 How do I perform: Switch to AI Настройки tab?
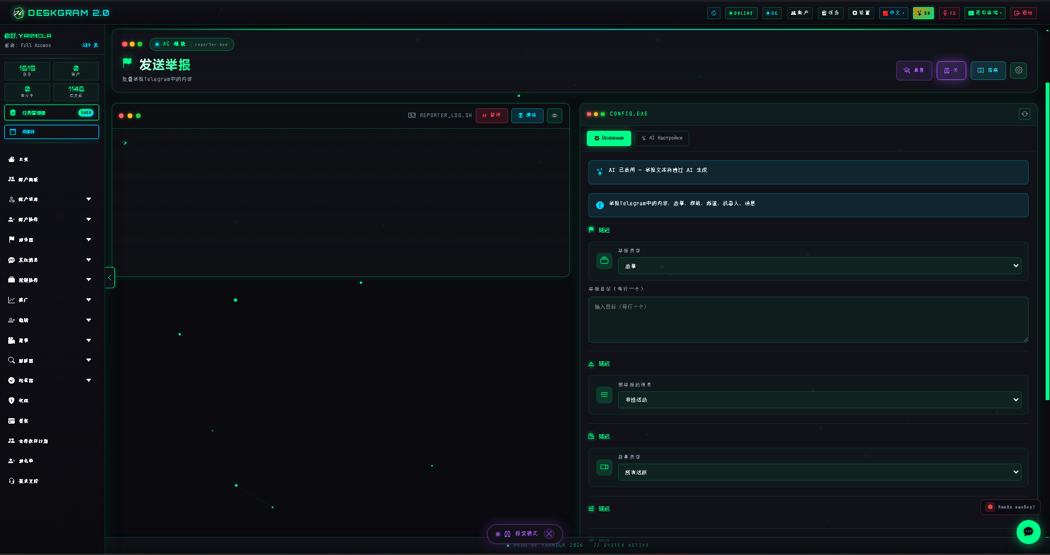[x=662, y=138]
